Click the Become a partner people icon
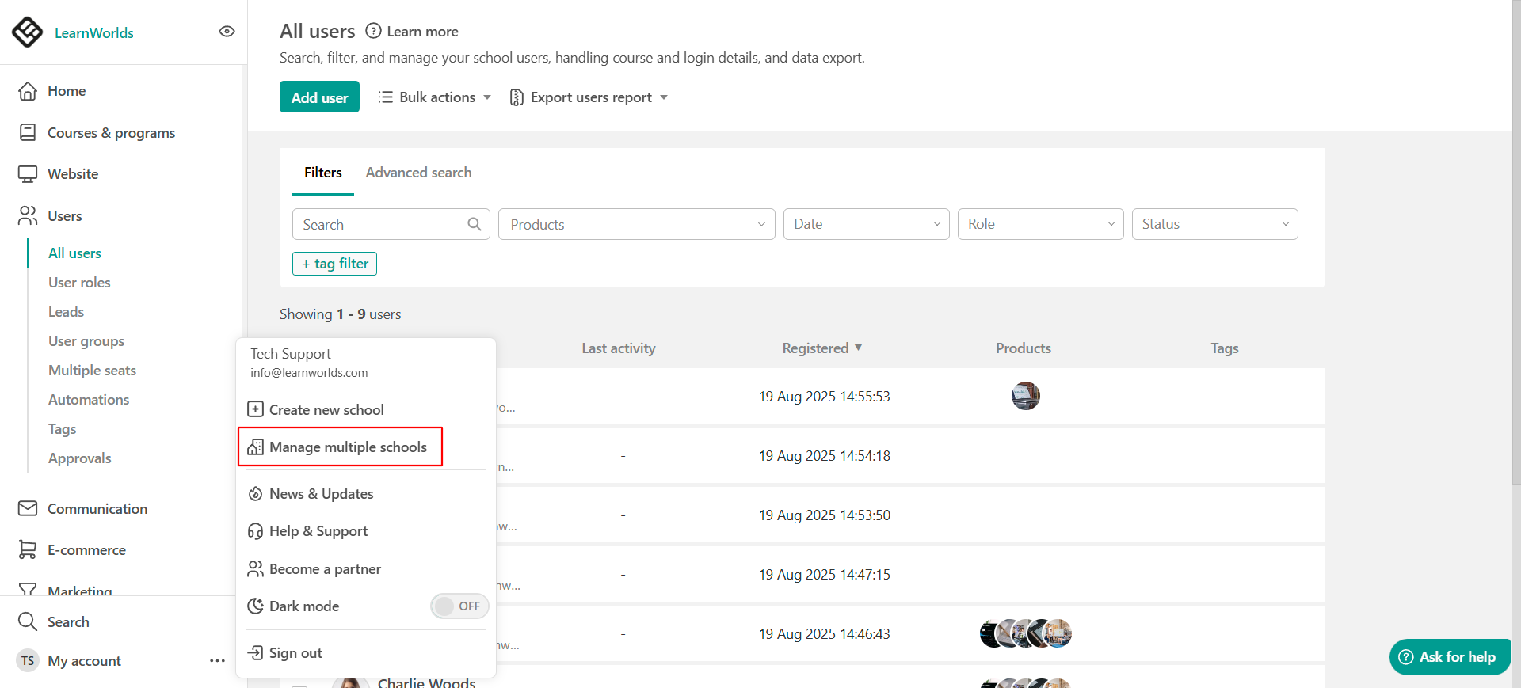 pos(255,568)
